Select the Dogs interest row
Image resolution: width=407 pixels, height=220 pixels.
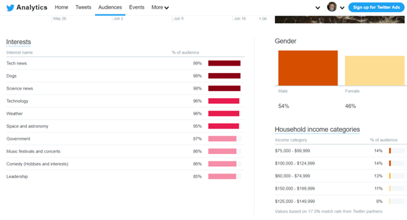click(125, 76)
